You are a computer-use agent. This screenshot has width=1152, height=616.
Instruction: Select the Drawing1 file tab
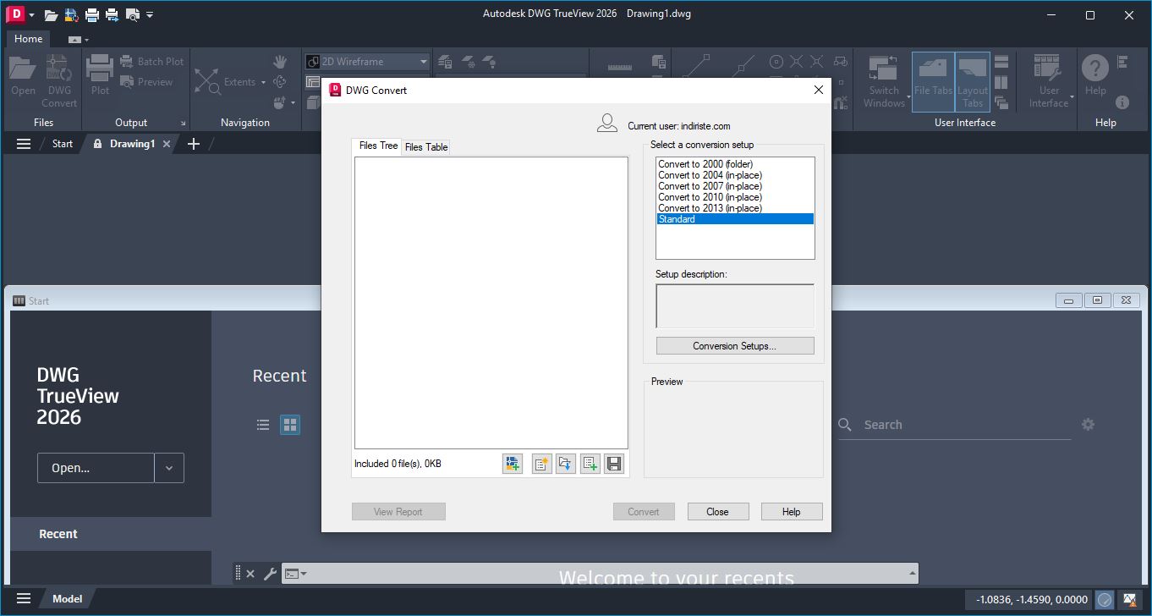(132, 144)
